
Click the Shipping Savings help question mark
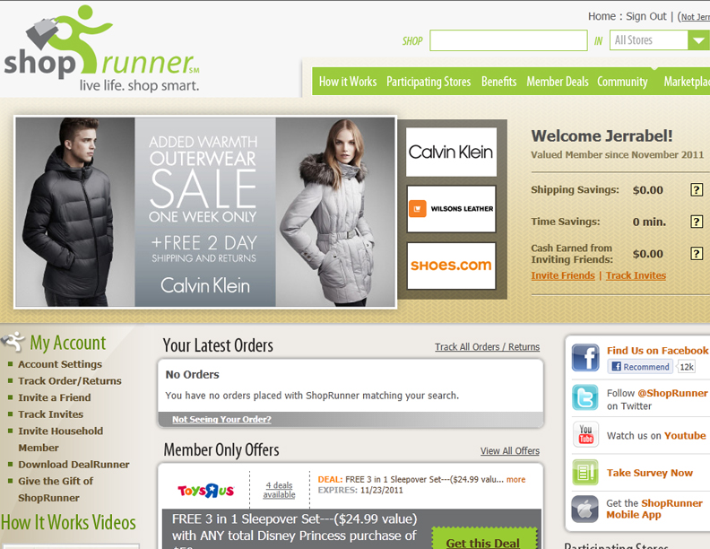point(697,190)
